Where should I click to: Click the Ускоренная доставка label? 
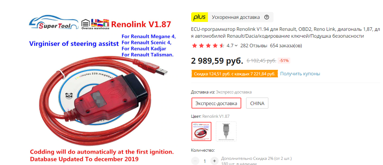(236, 17)
